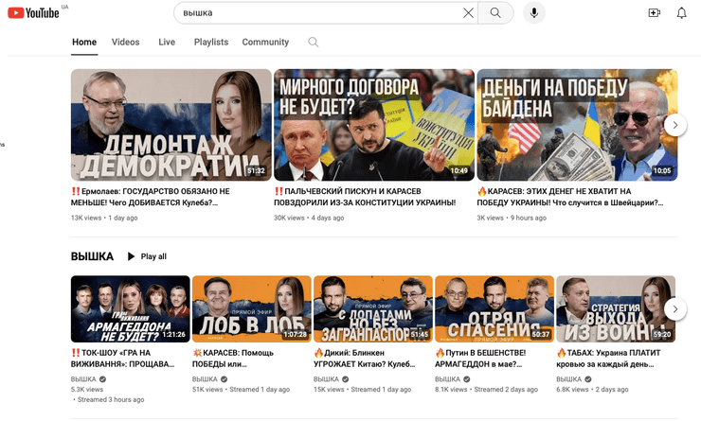Click ВЫШКА channel name under ТОК-ШОУ video
The image size is (701, 421).
click(x=83, y=379)
